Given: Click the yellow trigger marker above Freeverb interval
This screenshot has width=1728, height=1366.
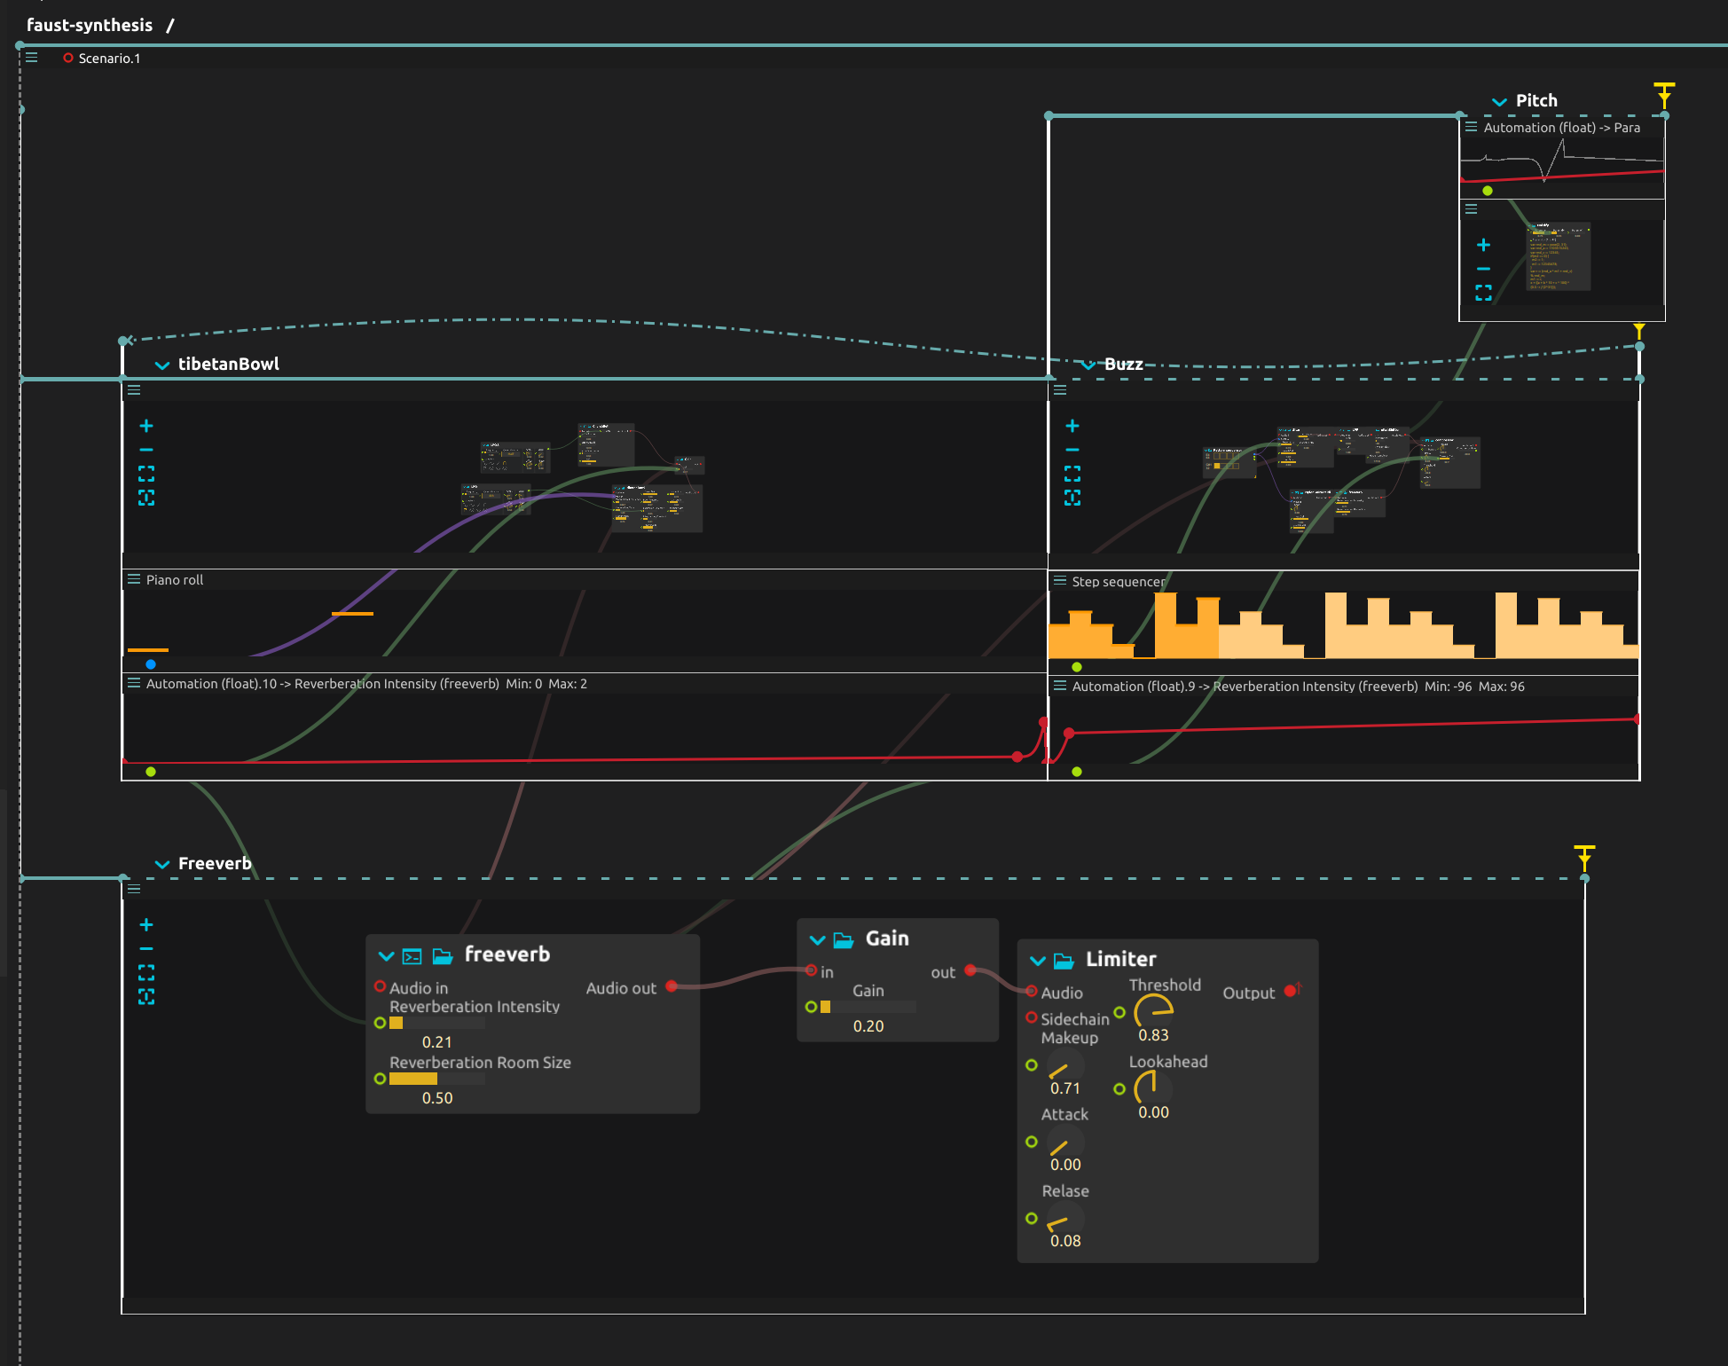Looking at the screenshot, I should coord(1584,855).
